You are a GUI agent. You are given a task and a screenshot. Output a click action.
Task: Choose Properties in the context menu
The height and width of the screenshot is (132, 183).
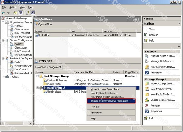[x=111, y=113]
